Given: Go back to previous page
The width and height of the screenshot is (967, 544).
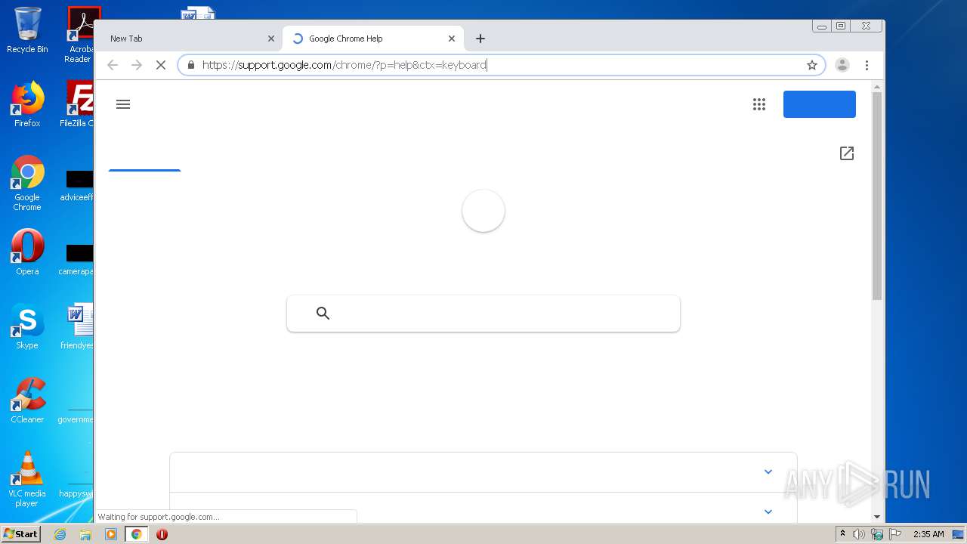Looking at the screenshot, I should click(x=113, y=65).
